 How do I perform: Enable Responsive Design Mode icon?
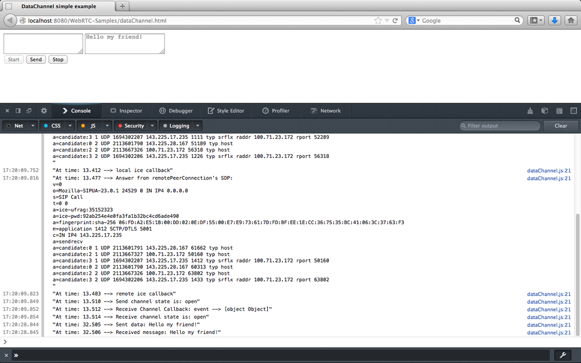pos(573,110)
